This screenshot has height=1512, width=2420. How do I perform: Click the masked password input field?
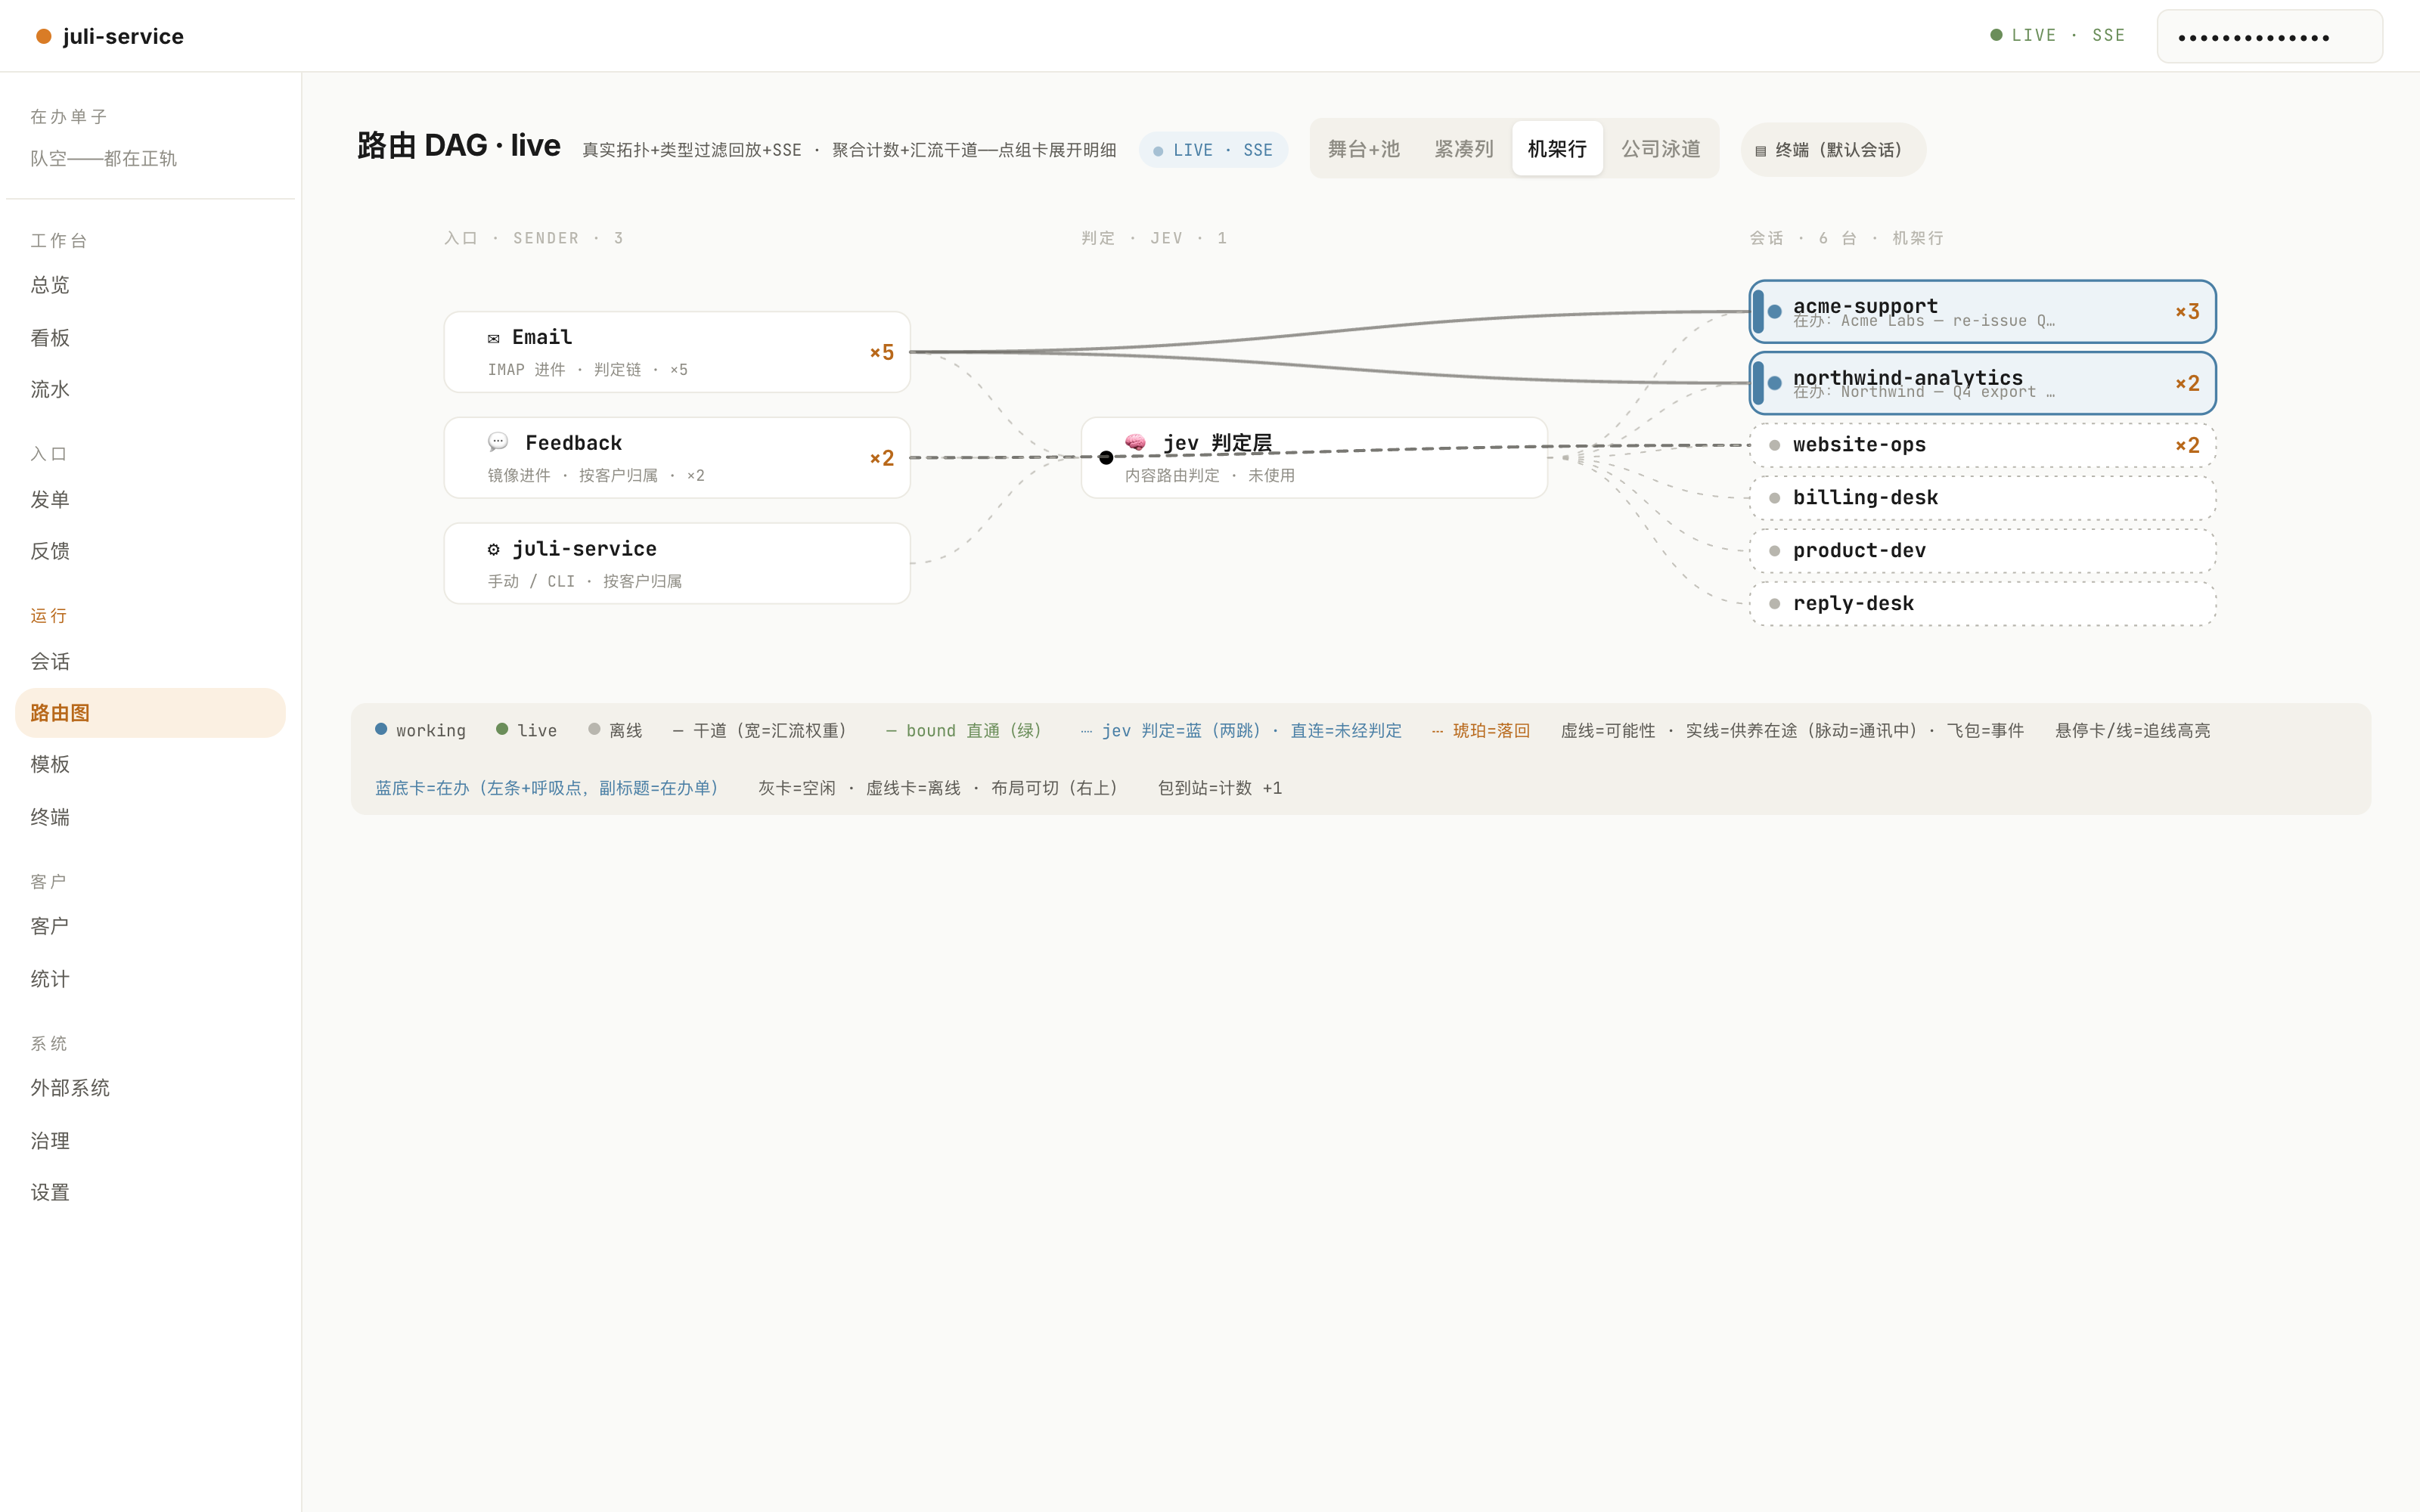(x=2269, y=37)
